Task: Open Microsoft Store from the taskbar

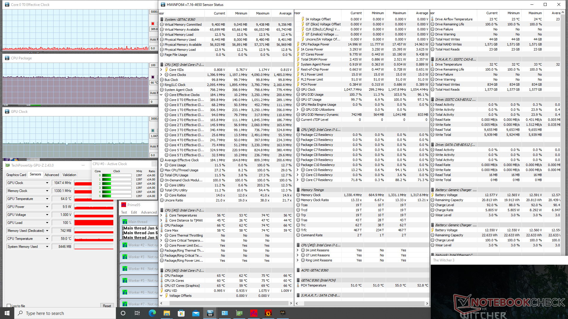Action: pyautogui.click(x=181, y=313)
